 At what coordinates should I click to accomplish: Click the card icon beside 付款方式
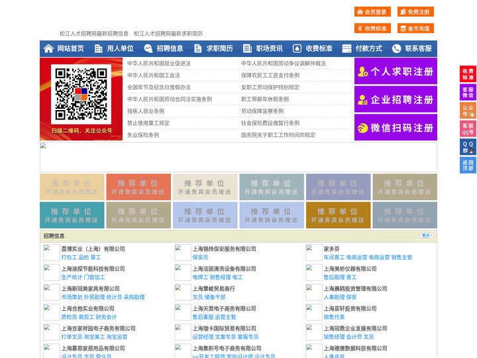346,48
